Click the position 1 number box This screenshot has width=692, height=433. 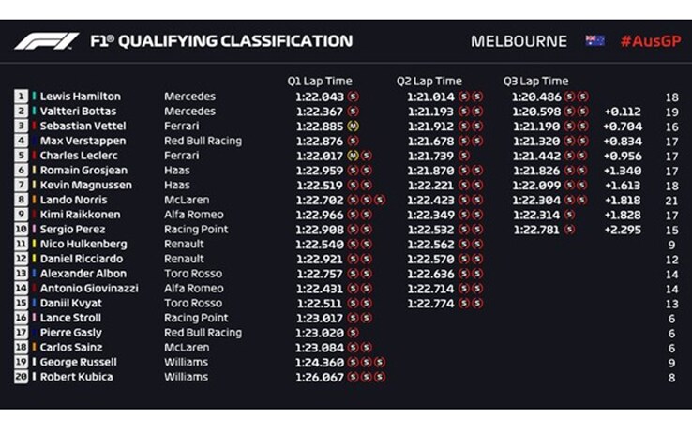(x=21, y=97)
